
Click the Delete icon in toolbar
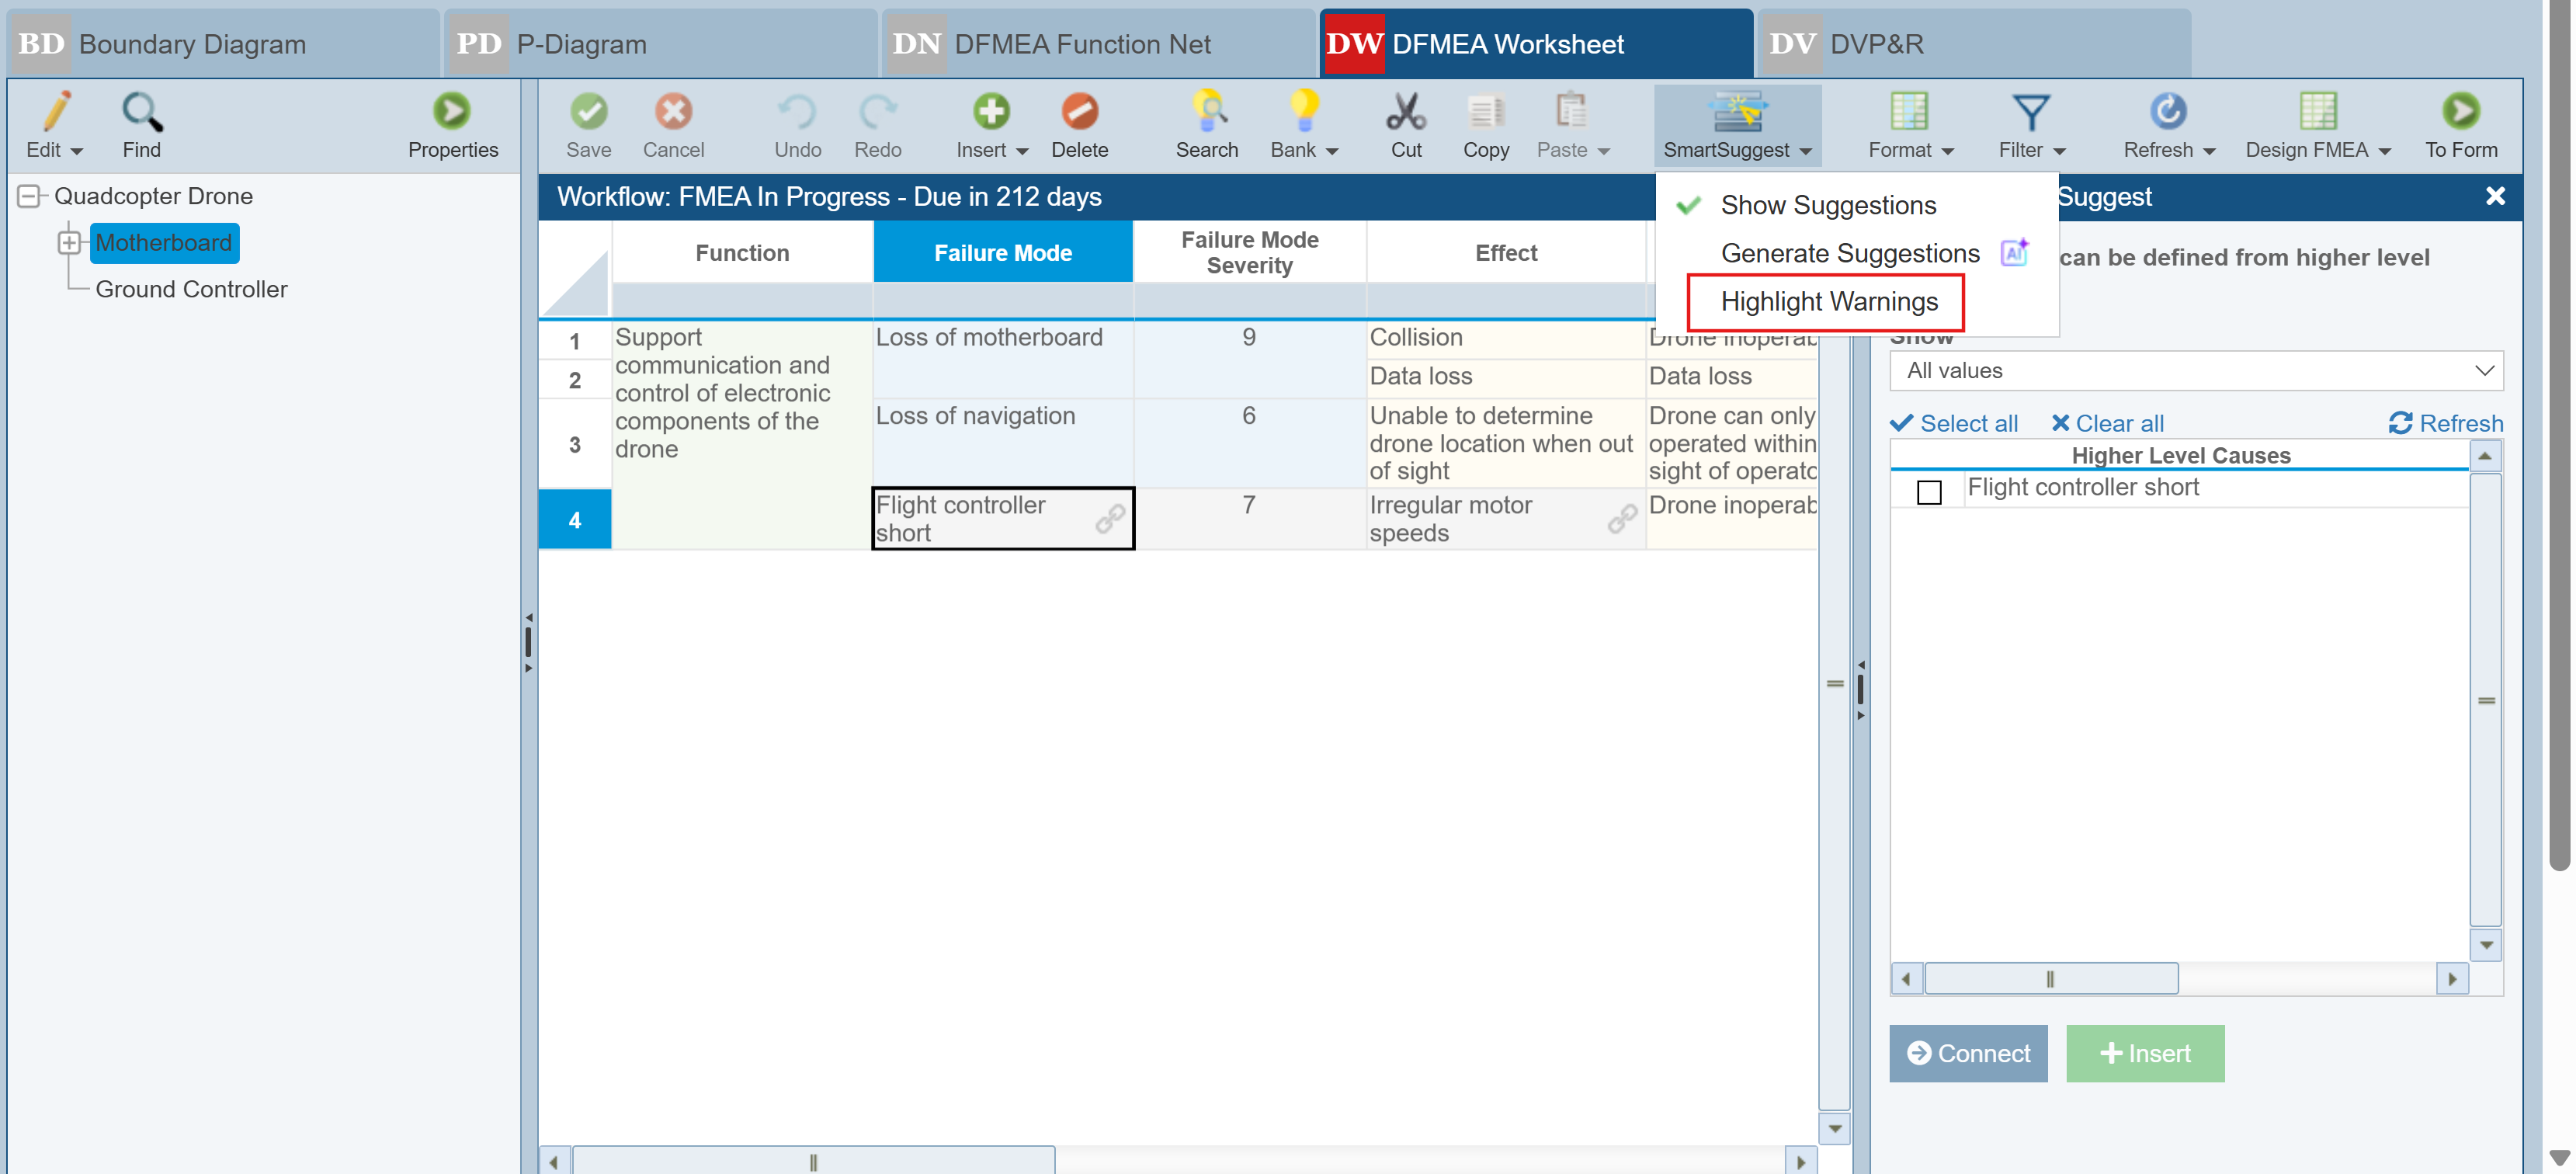click(1078, 111)
